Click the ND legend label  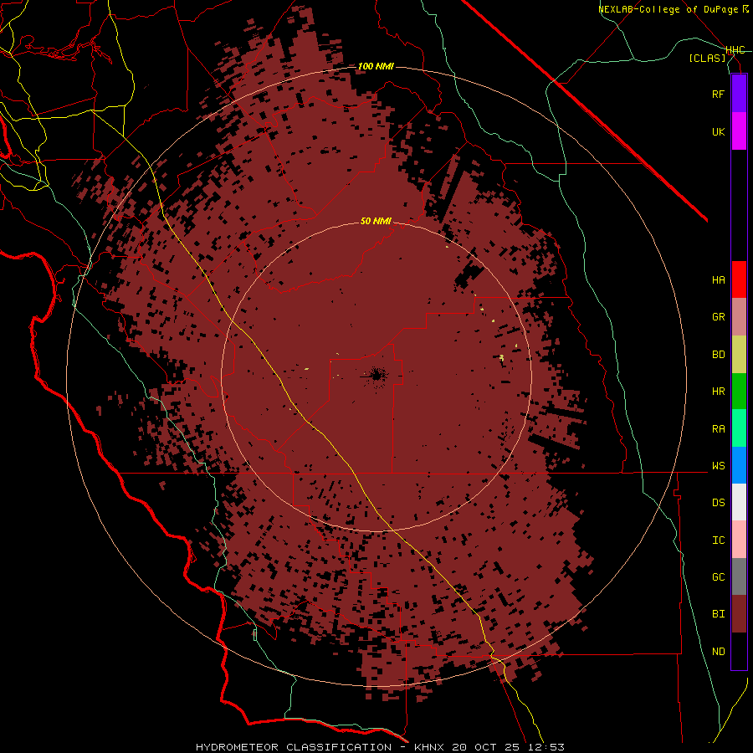pyautogui.click(x=718, y=652)
